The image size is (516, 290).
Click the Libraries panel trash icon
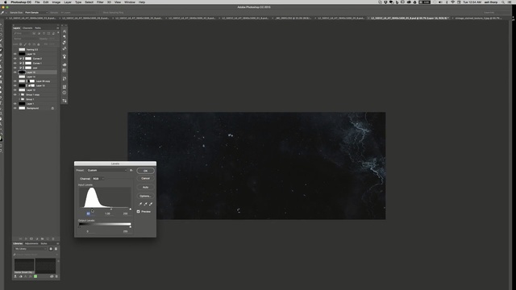[56, 276]
